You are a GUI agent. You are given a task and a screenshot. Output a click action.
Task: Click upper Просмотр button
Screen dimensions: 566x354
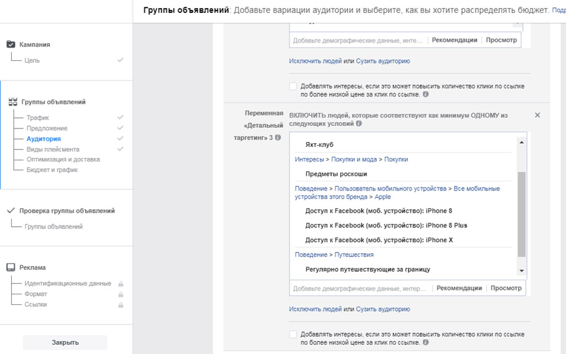[501, 40]
